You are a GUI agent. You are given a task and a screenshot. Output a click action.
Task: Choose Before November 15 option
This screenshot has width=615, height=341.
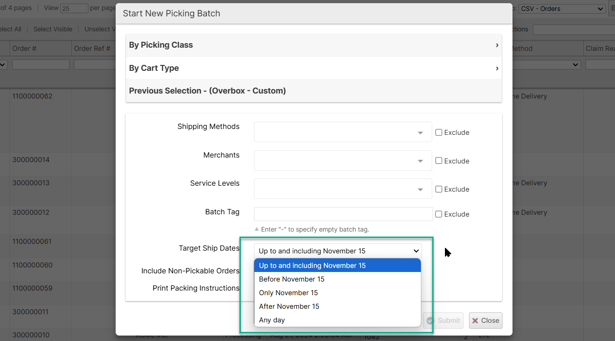[x=292, y=279]
